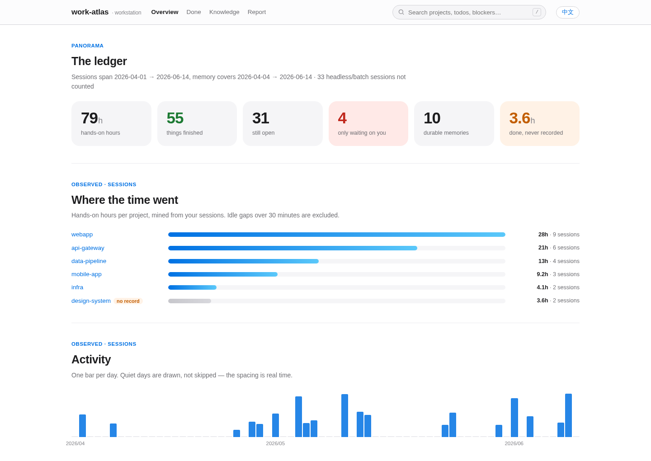Click the mobile-app hours progress bar

(x=223, y=274)
